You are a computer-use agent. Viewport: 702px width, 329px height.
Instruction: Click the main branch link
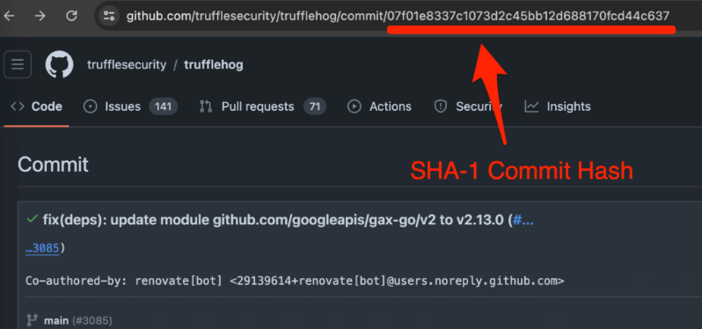[x=56, y=321]
